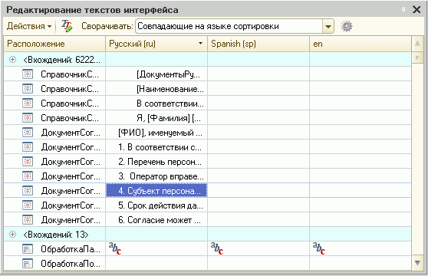Click the Spanish (sp) column header
Image resolution: width=428 pixels, height=276 pixels.
(258, 44)
